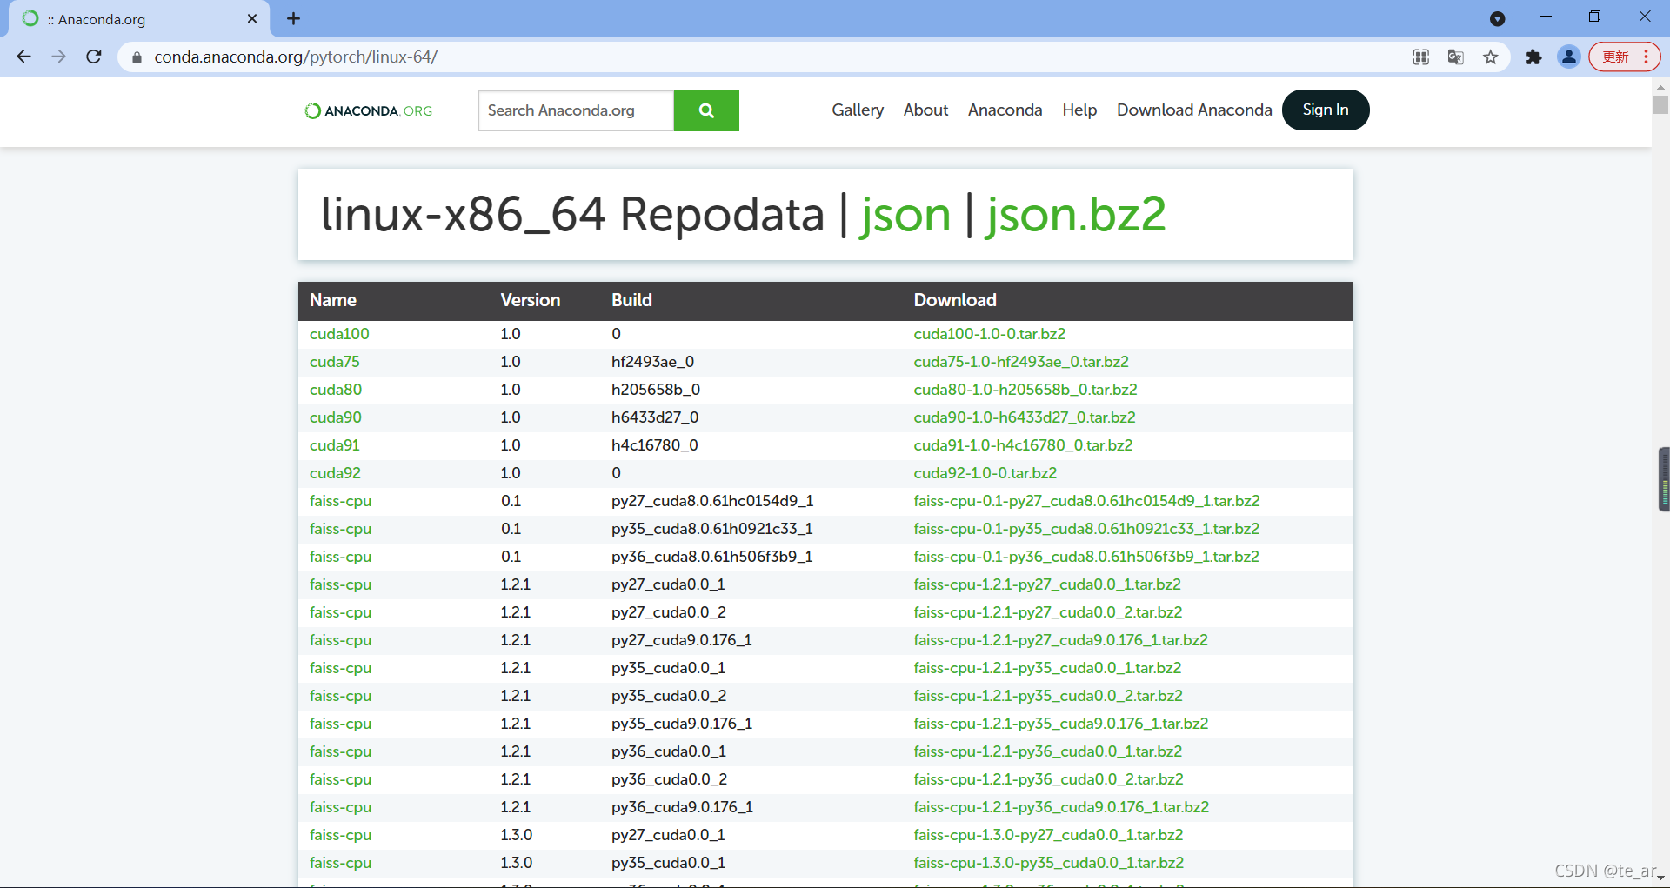1670x888 pixels.
Task: Download faiss-cpu-0.1-py27_cuda8.0.61hc0154d9_1.tar.bz2
Action: 1086,501
